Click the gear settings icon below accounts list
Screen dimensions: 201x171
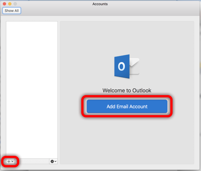point(52,161)
